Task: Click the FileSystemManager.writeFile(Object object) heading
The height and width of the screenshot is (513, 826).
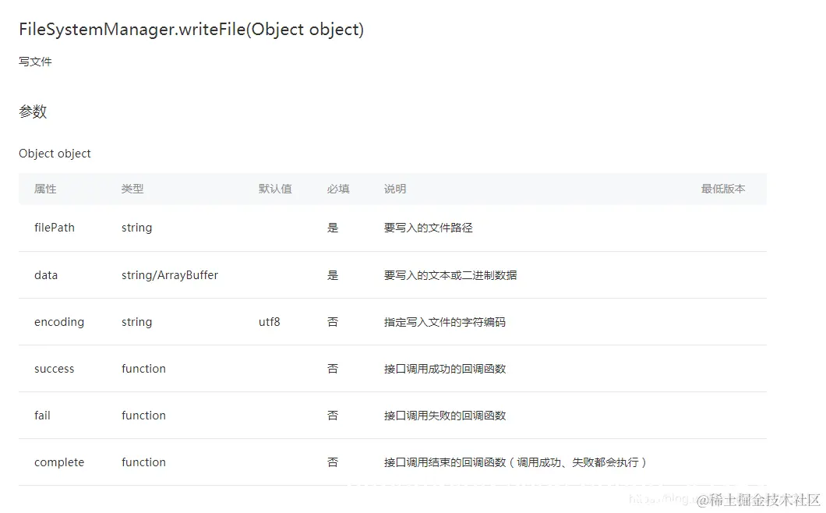Action: (x=191, y=30)
